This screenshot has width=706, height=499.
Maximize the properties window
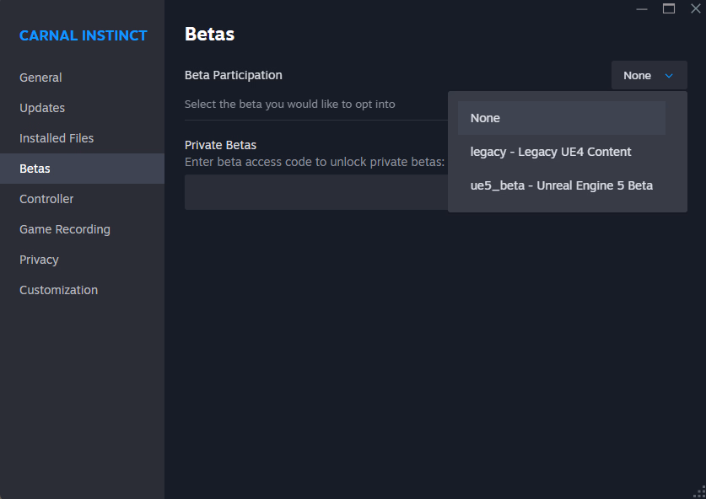[x=669, y=8]
